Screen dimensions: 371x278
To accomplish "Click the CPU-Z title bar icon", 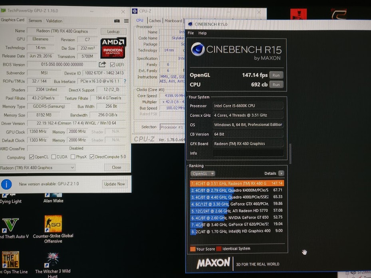I will (135, 11).
